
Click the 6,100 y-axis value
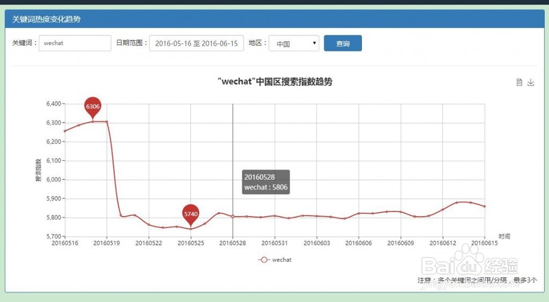54,160
